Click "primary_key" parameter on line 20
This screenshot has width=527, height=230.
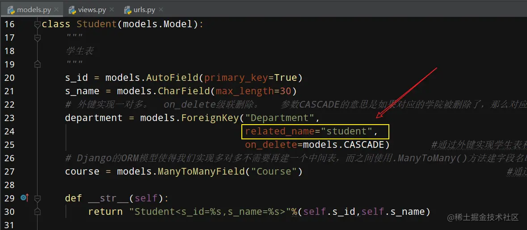coord(236,78)
